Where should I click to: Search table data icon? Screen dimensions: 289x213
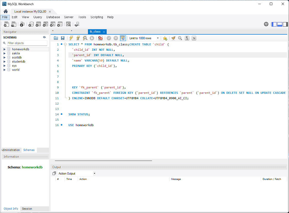point(68,24)
